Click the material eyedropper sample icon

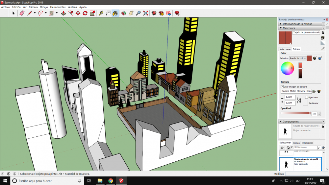click(323, 49)
